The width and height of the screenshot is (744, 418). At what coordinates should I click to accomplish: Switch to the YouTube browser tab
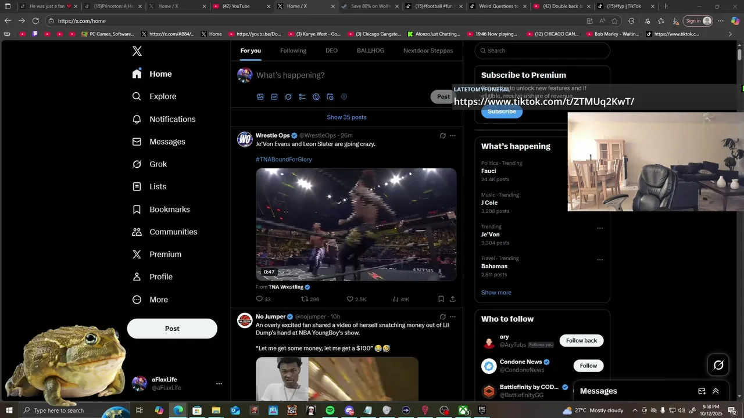[x=240, y=6]
